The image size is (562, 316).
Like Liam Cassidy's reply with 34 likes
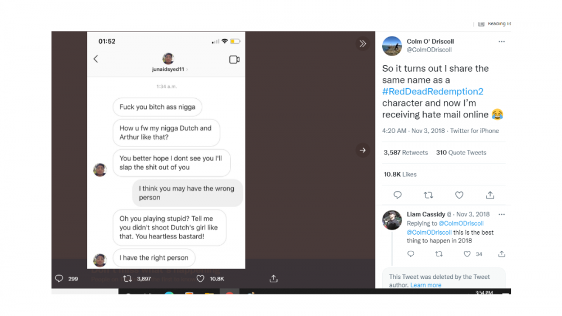467,254
